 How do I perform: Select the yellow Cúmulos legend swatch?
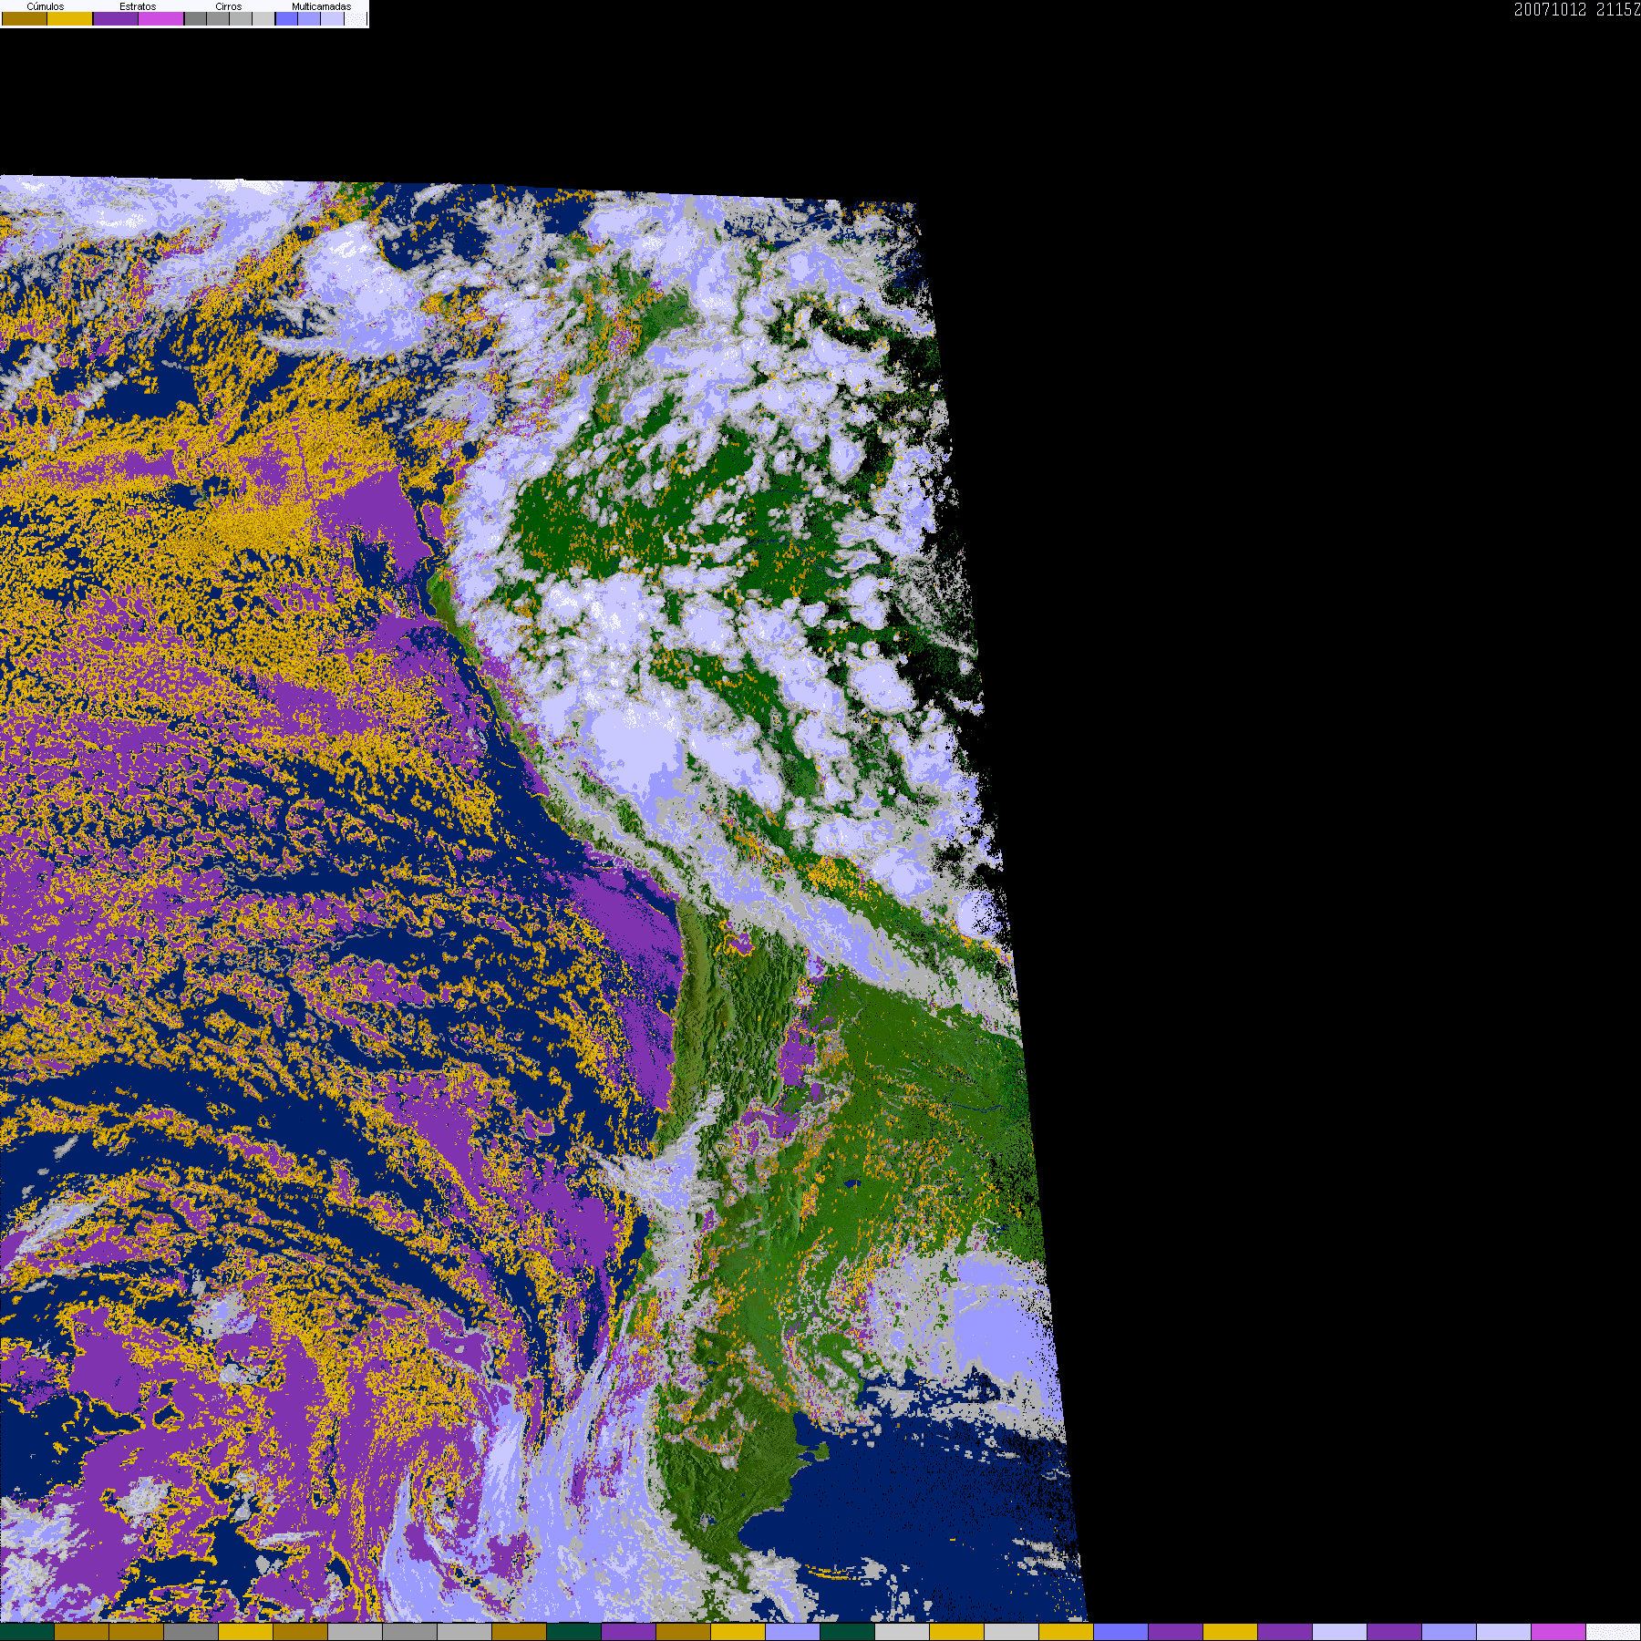pos(70,18)
